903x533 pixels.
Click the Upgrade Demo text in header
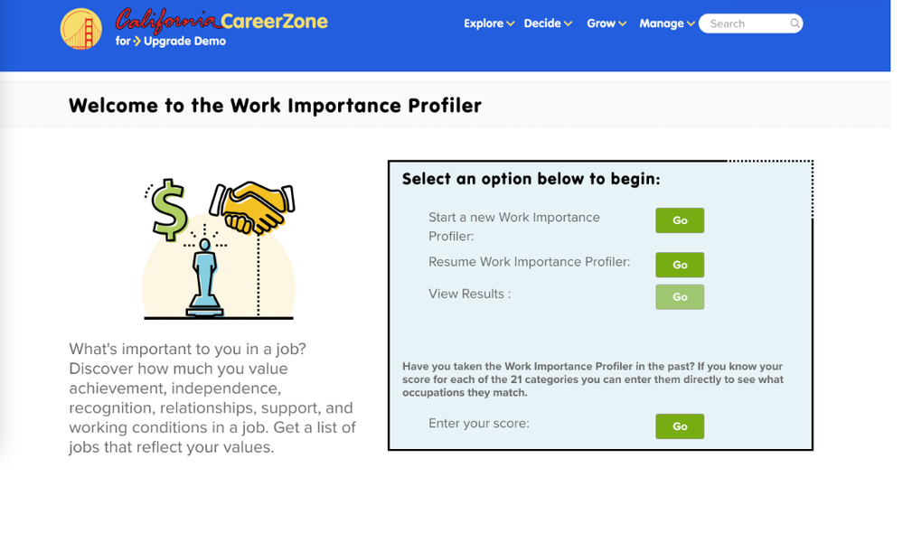184,42
